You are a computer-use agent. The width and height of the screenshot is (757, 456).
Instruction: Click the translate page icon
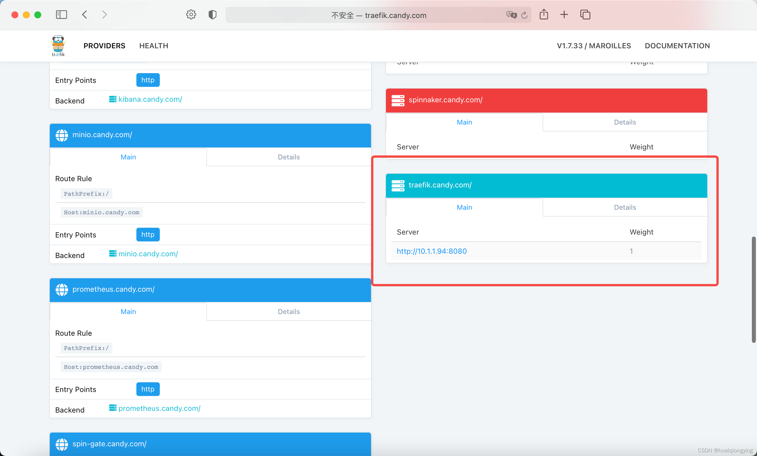point(511,15)
